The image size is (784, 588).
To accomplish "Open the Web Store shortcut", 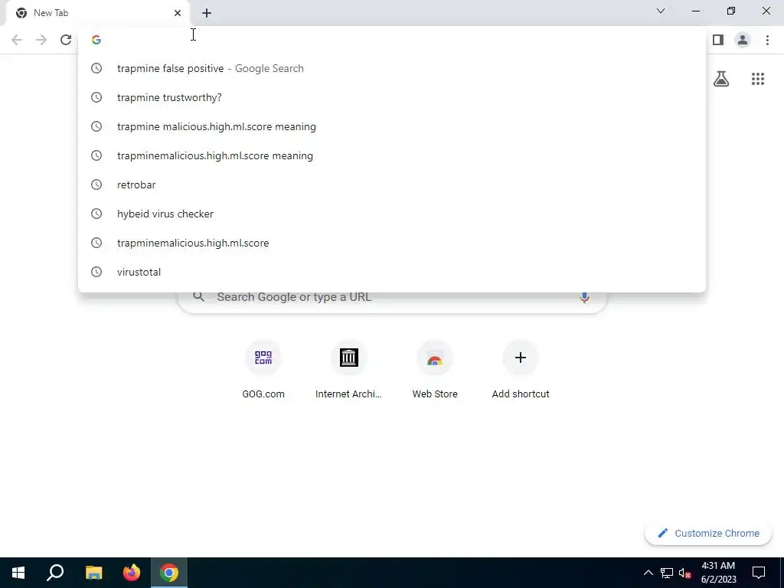I will tap(435, 370).
